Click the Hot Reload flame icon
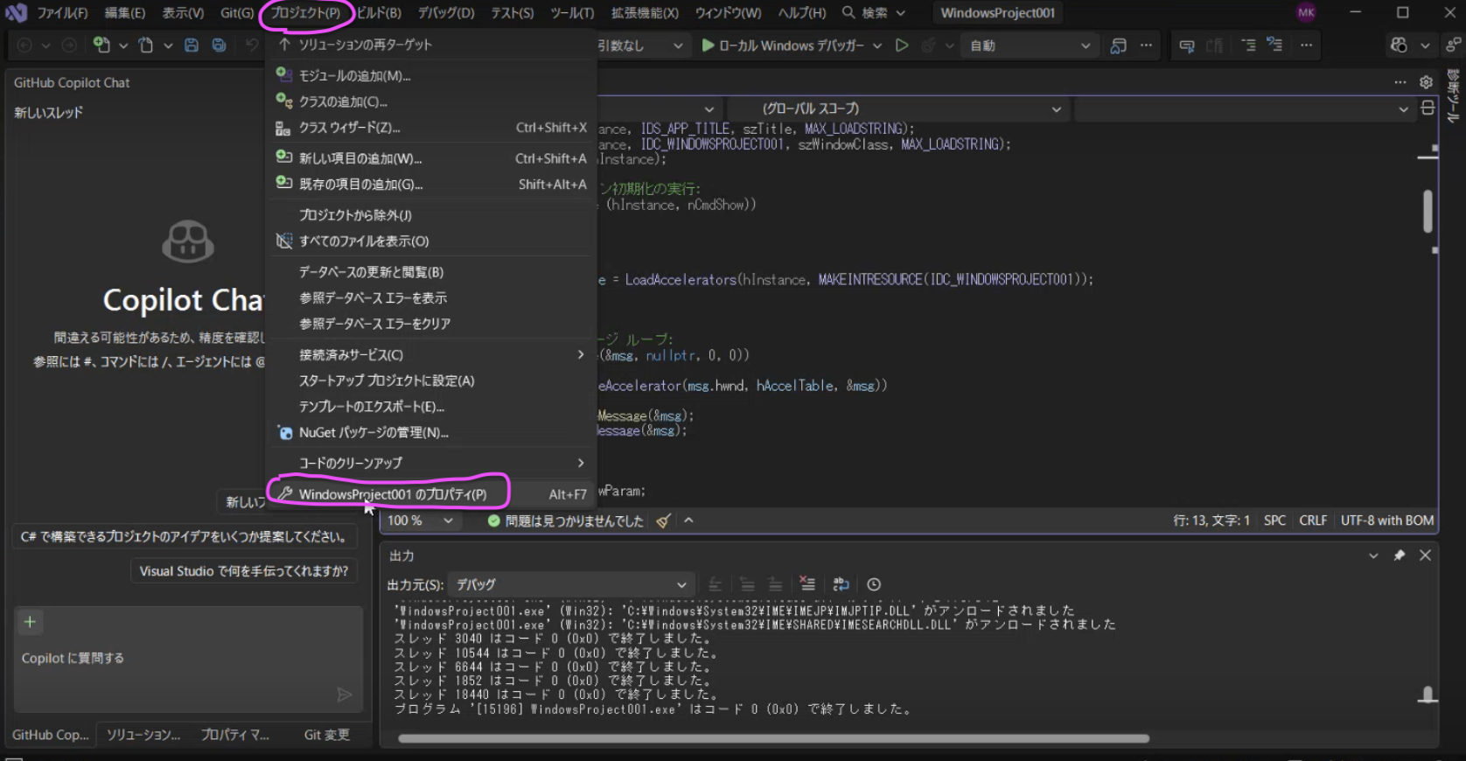The width and height of the screenshot is (1466, 761). 929,45
